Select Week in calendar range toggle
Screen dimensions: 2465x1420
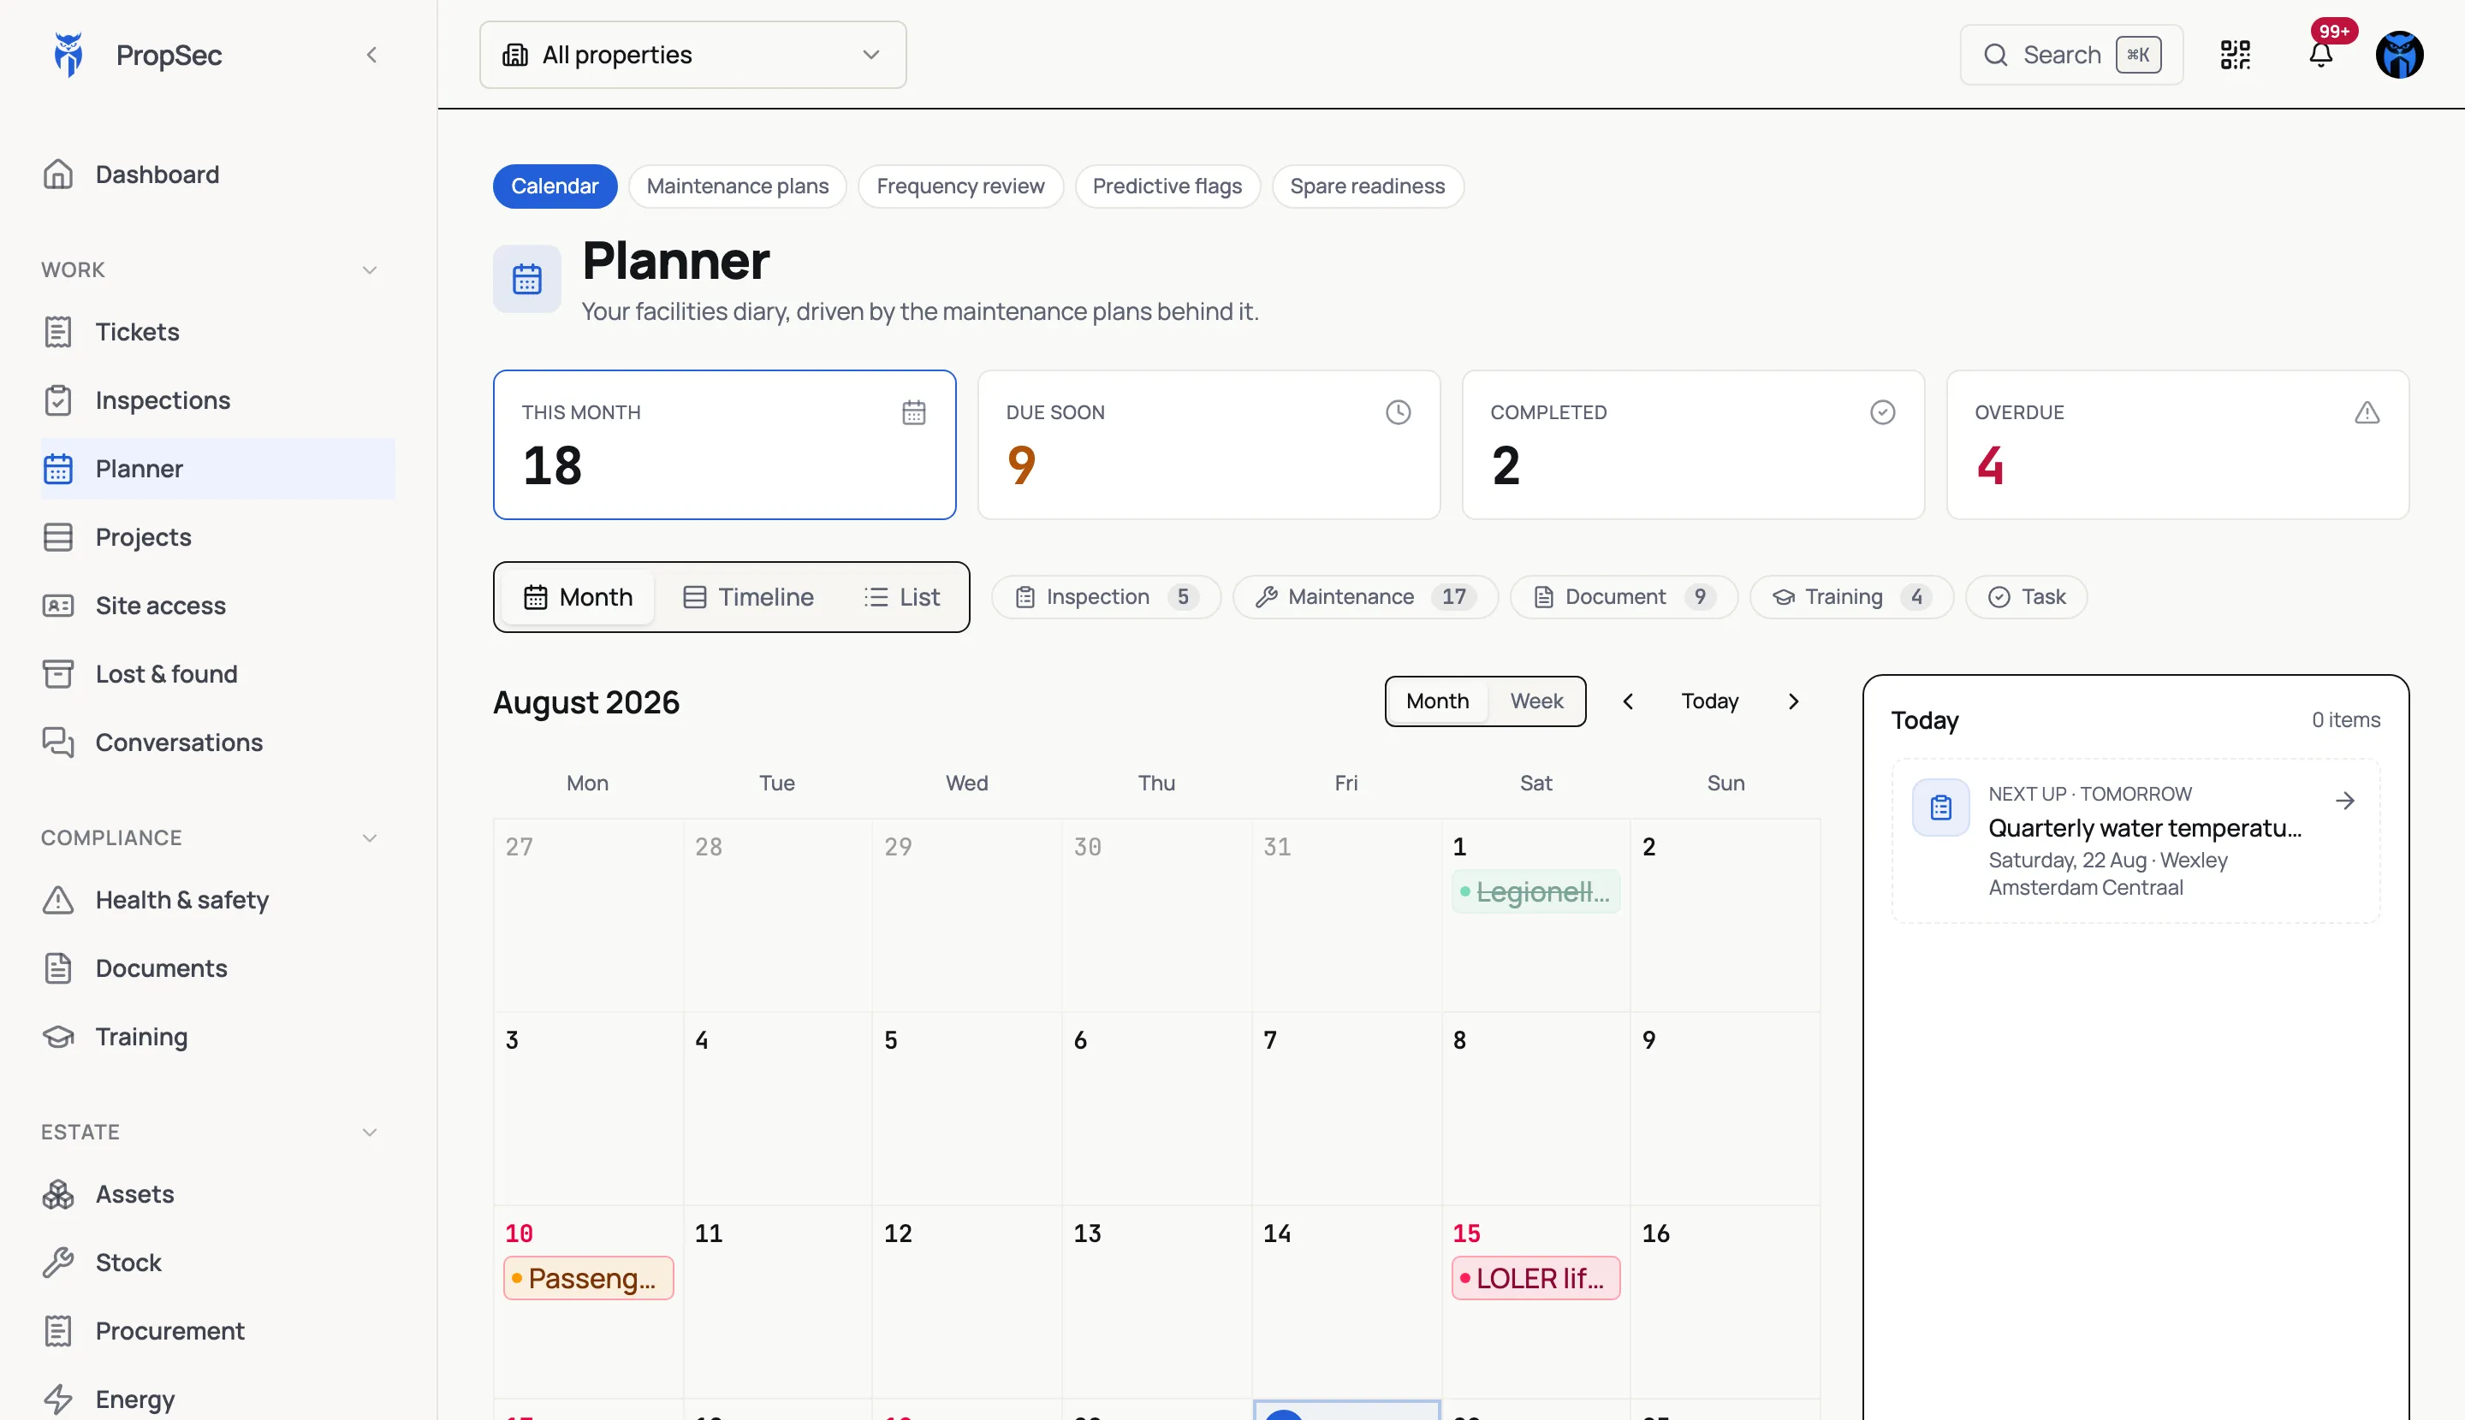(1536, 701)
